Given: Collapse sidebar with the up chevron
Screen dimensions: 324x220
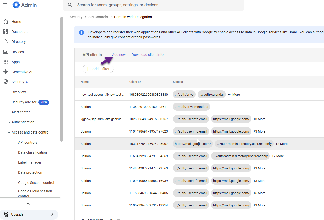Looking at the screenshot, I should pyautogui.click(x=28, y=204).
